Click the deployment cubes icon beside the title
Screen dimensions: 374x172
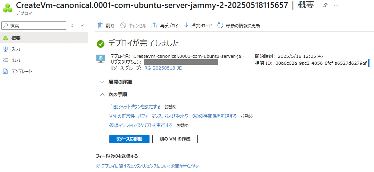[x=8, y=8]
